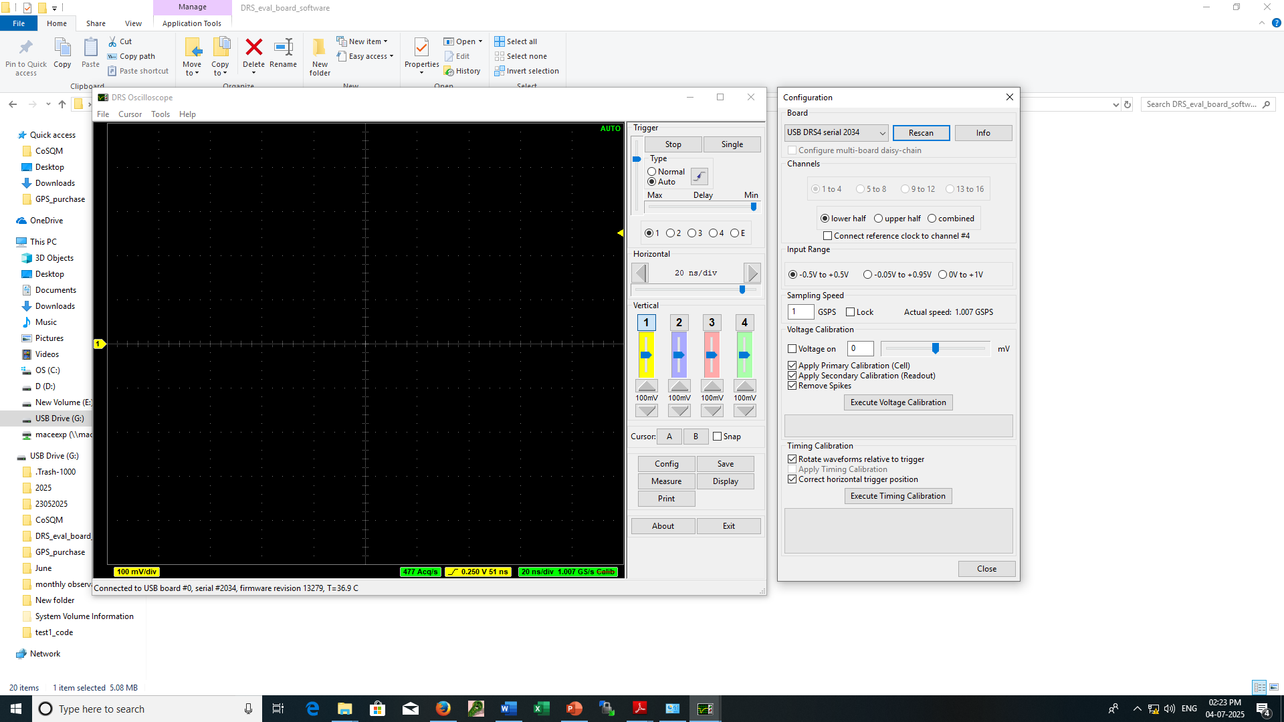Open the USB DRS4 board dropdown
This screenshot has width=1284, height=722.
tap(836, 132)
